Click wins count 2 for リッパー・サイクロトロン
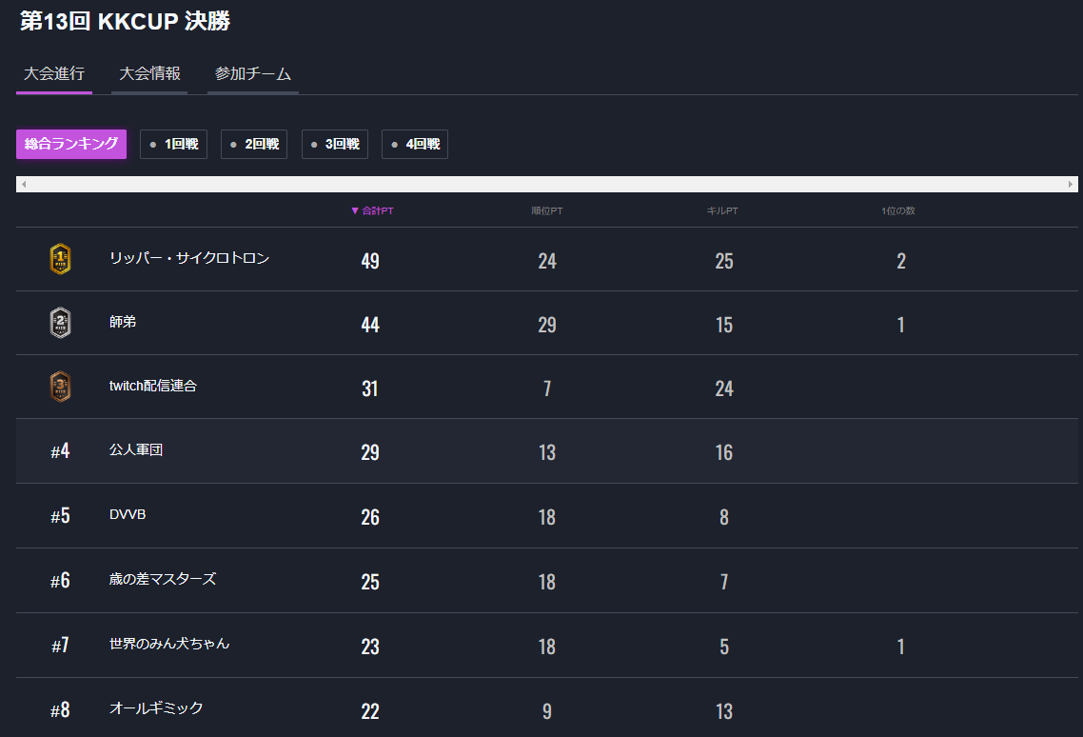The image size is (1083, 737). [900, 261]
